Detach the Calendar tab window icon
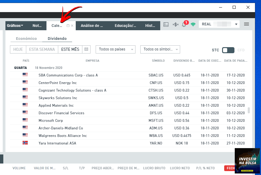The width and height of the screenshot is (261, 175). point(68,26)
